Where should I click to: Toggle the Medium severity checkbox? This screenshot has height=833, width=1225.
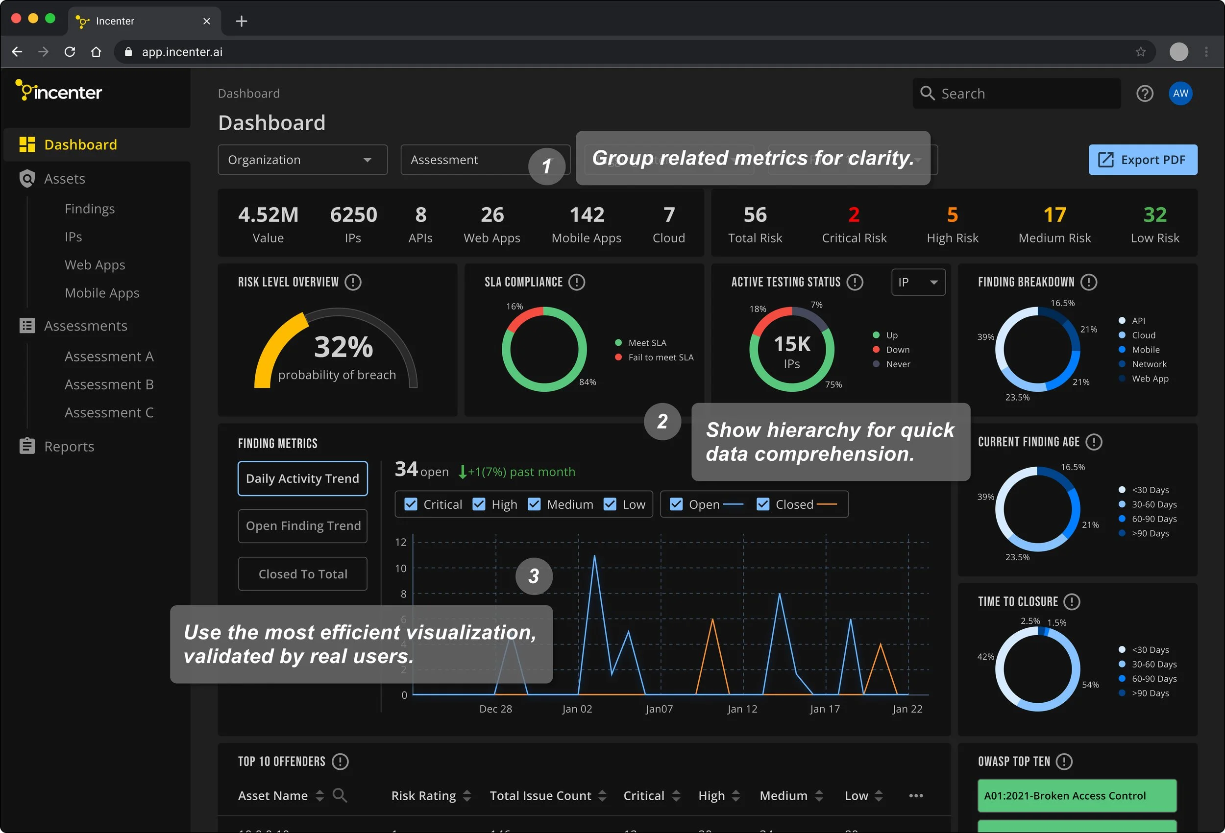coord(534,504)
